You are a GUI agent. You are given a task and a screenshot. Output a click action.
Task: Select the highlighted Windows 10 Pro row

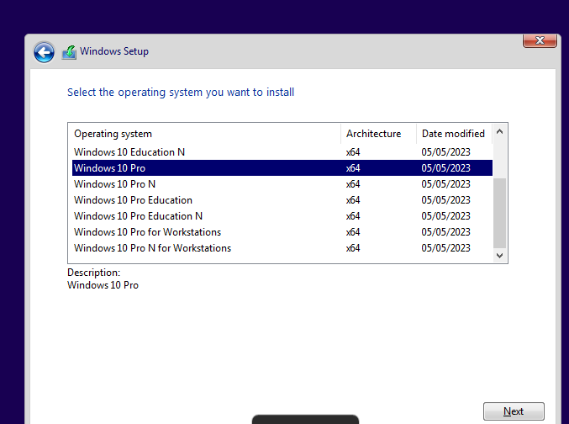282,168
